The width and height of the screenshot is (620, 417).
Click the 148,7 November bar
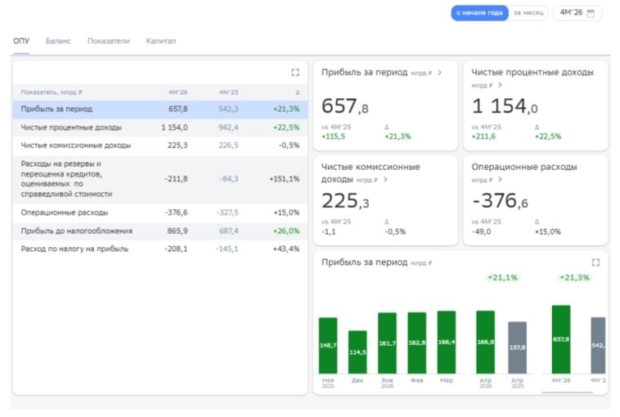coord(328,346)
